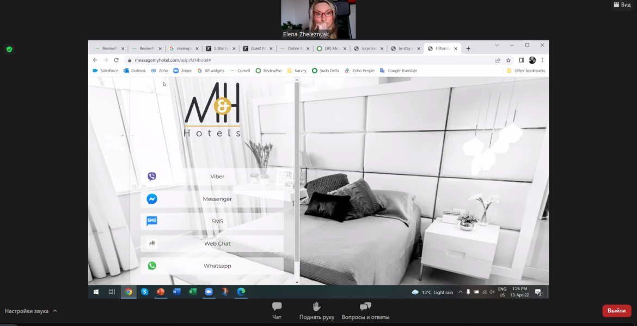Open the Вид view options
637x326 pixels.
(622, 5)
